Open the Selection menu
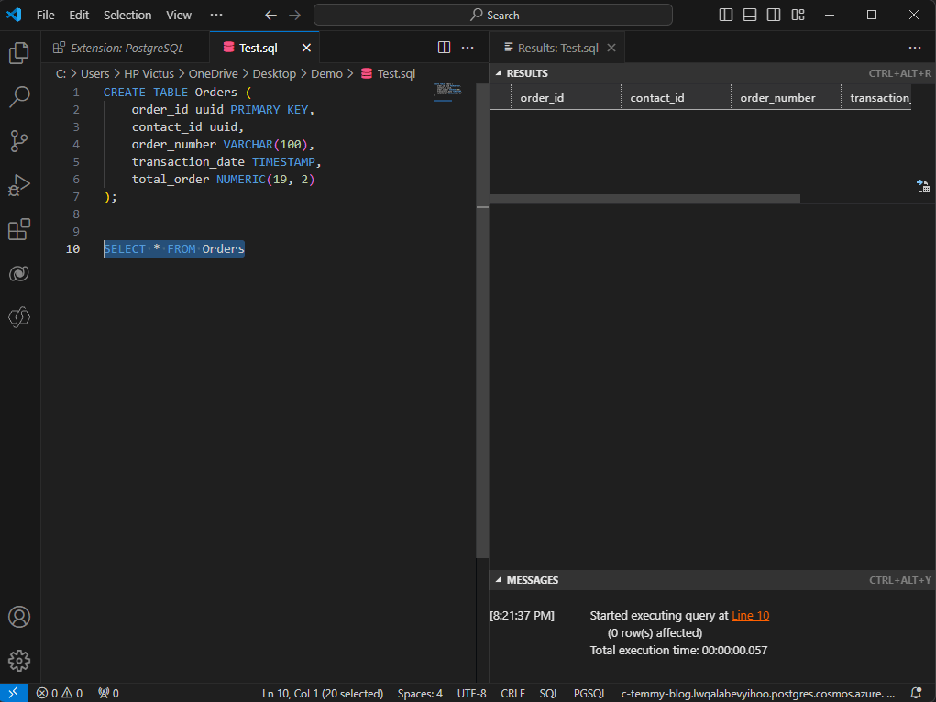 (127, 15)
